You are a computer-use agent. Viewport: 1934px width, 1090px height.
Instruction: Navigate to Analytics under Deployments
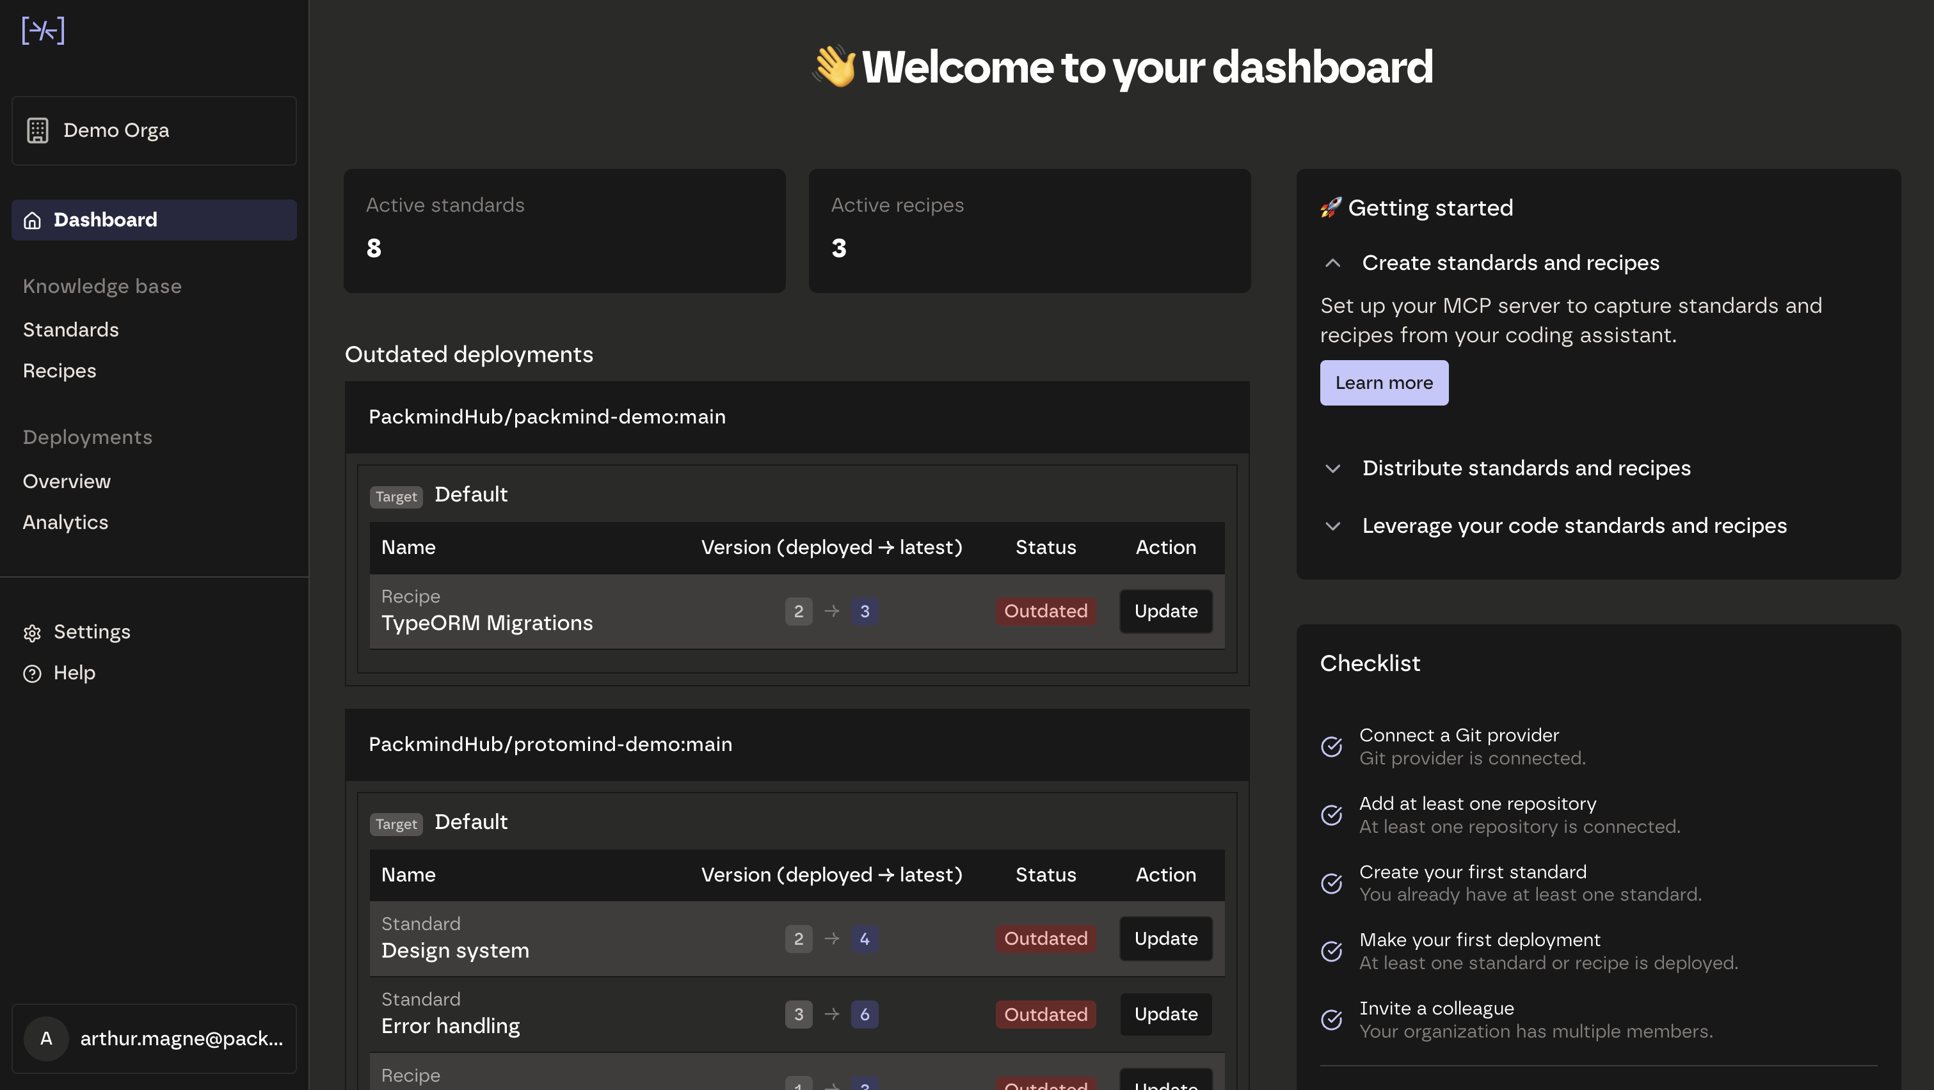point(65,523)
